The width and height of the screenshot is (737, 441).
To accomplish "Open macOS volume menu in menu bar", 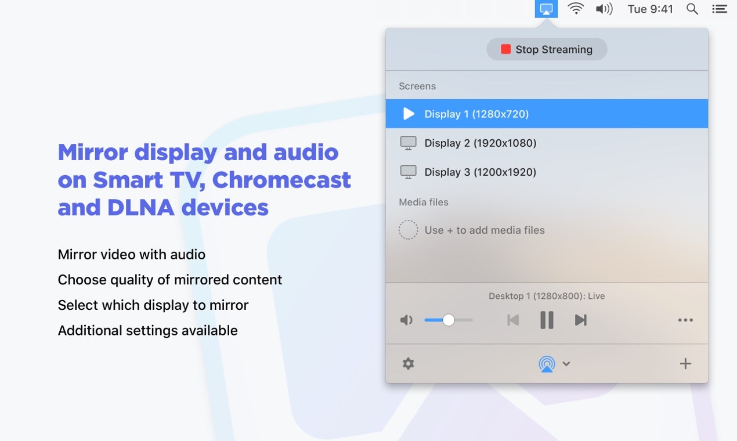I will pyautogui.click(x=604, y=9).
